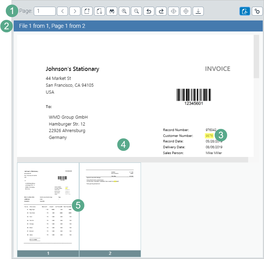Download the invoice document

coord(198,11)
